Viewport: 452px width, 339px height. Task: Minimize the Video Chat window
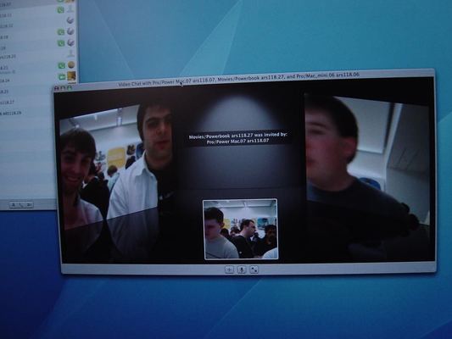pyautogui.click(x=63, y=87)
